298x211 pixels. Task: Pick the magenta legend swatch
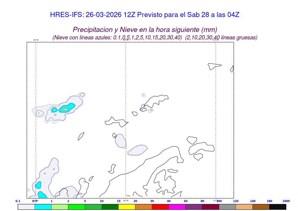tap(177, 207)
